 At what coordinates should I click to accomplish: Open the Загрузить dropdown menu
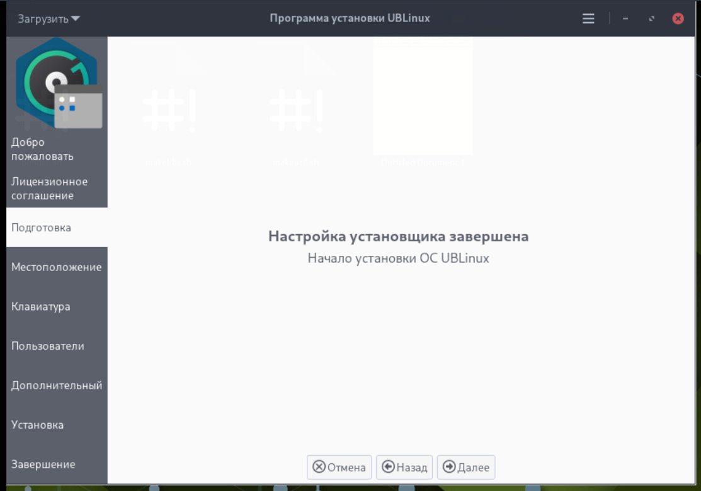[x=48, y=19]
